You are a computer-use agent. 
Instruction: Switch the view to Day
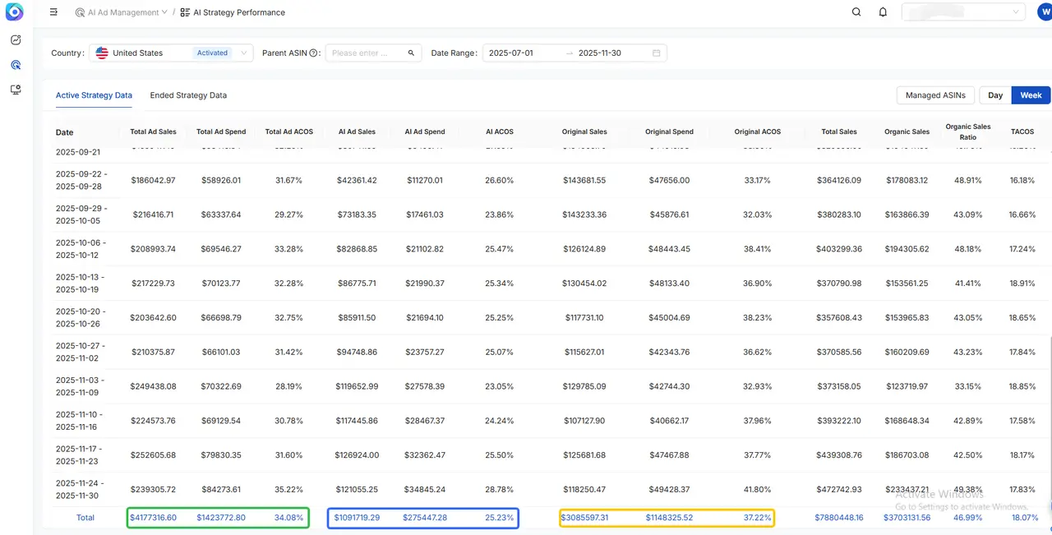(995, 95)
